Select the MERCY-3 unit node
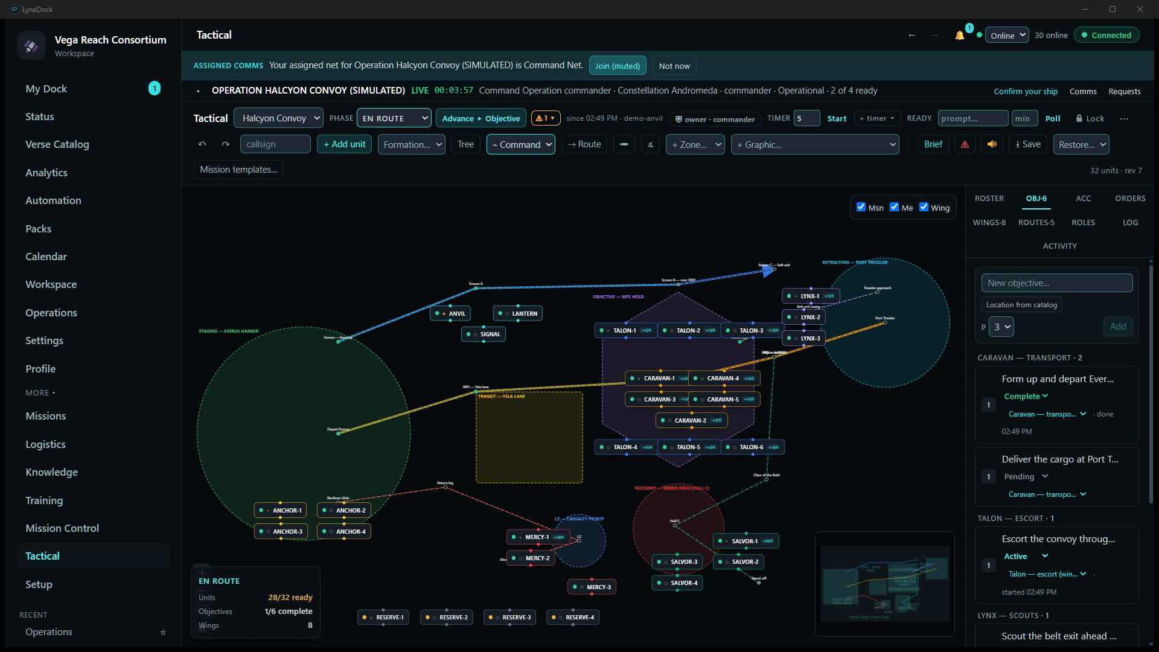This screenshot has width=1159, height=652. (x=592, y=587)
